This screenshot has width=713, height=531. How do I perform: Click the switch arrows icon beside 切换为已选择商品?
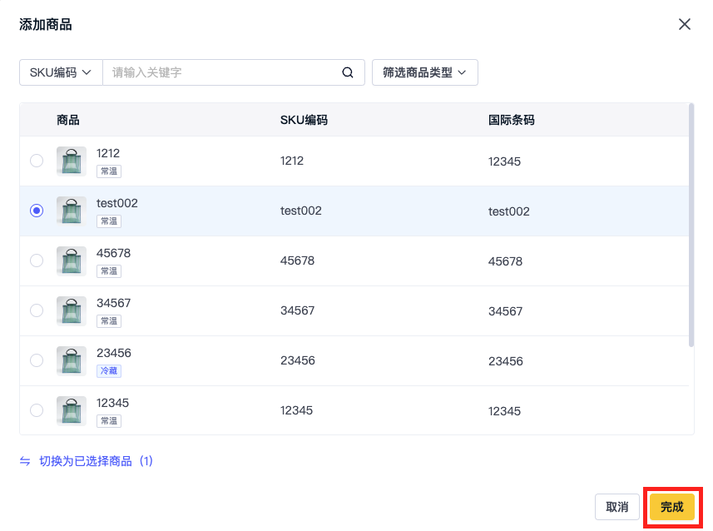point(25,461)
